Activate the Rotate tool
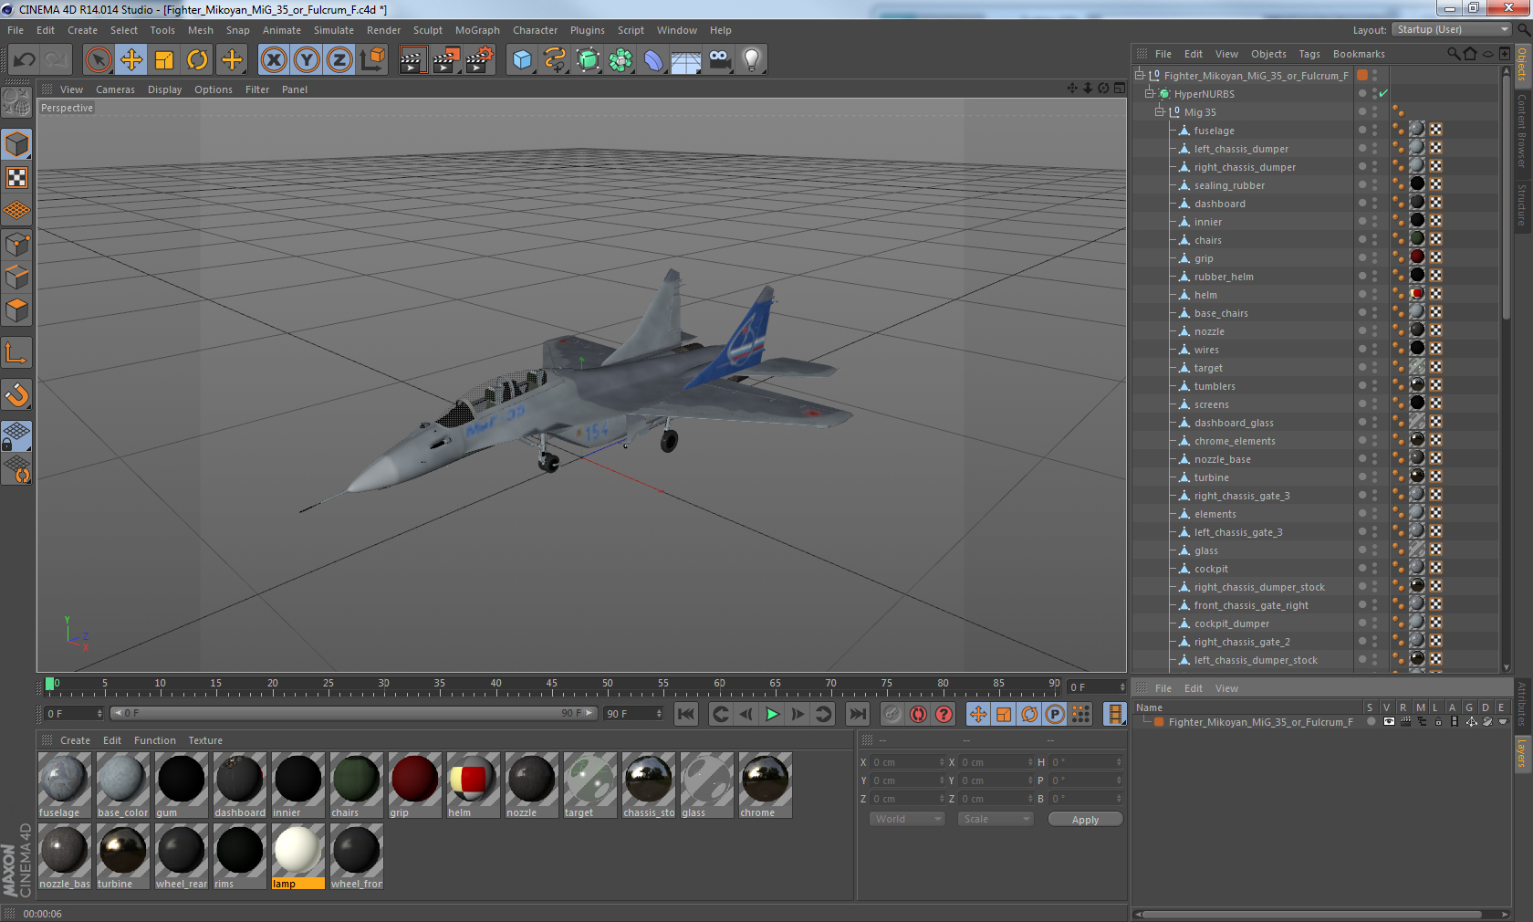The height and width of the screenshot is (922, 1533). pos(197,60)
